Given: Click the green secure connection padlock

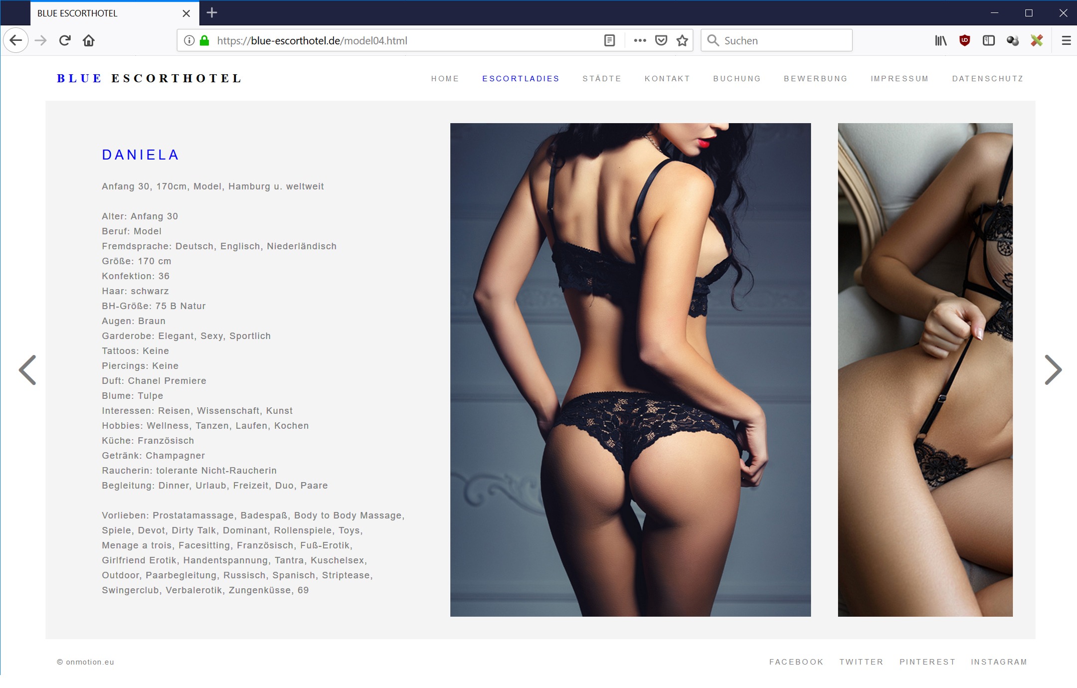Looking at the screenshot, I should point(204,40).
